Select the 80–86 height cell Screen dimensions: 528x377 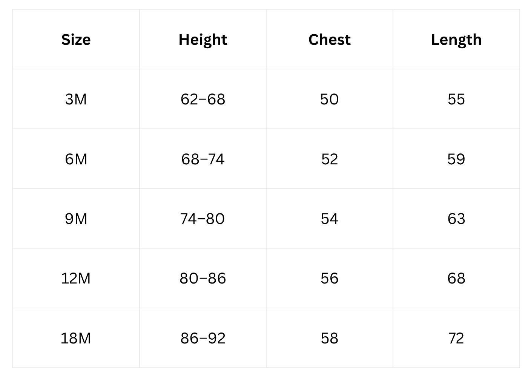[203, 278]
